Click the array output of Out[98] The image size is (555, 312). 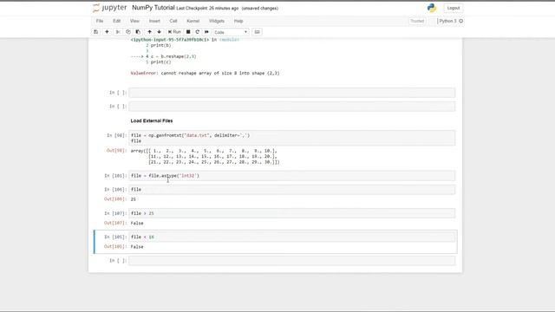click(205, 156)
